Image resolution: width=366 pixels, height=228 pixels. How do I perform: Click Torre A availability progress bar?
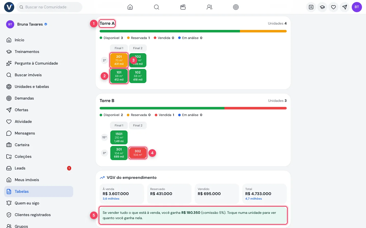193,31
